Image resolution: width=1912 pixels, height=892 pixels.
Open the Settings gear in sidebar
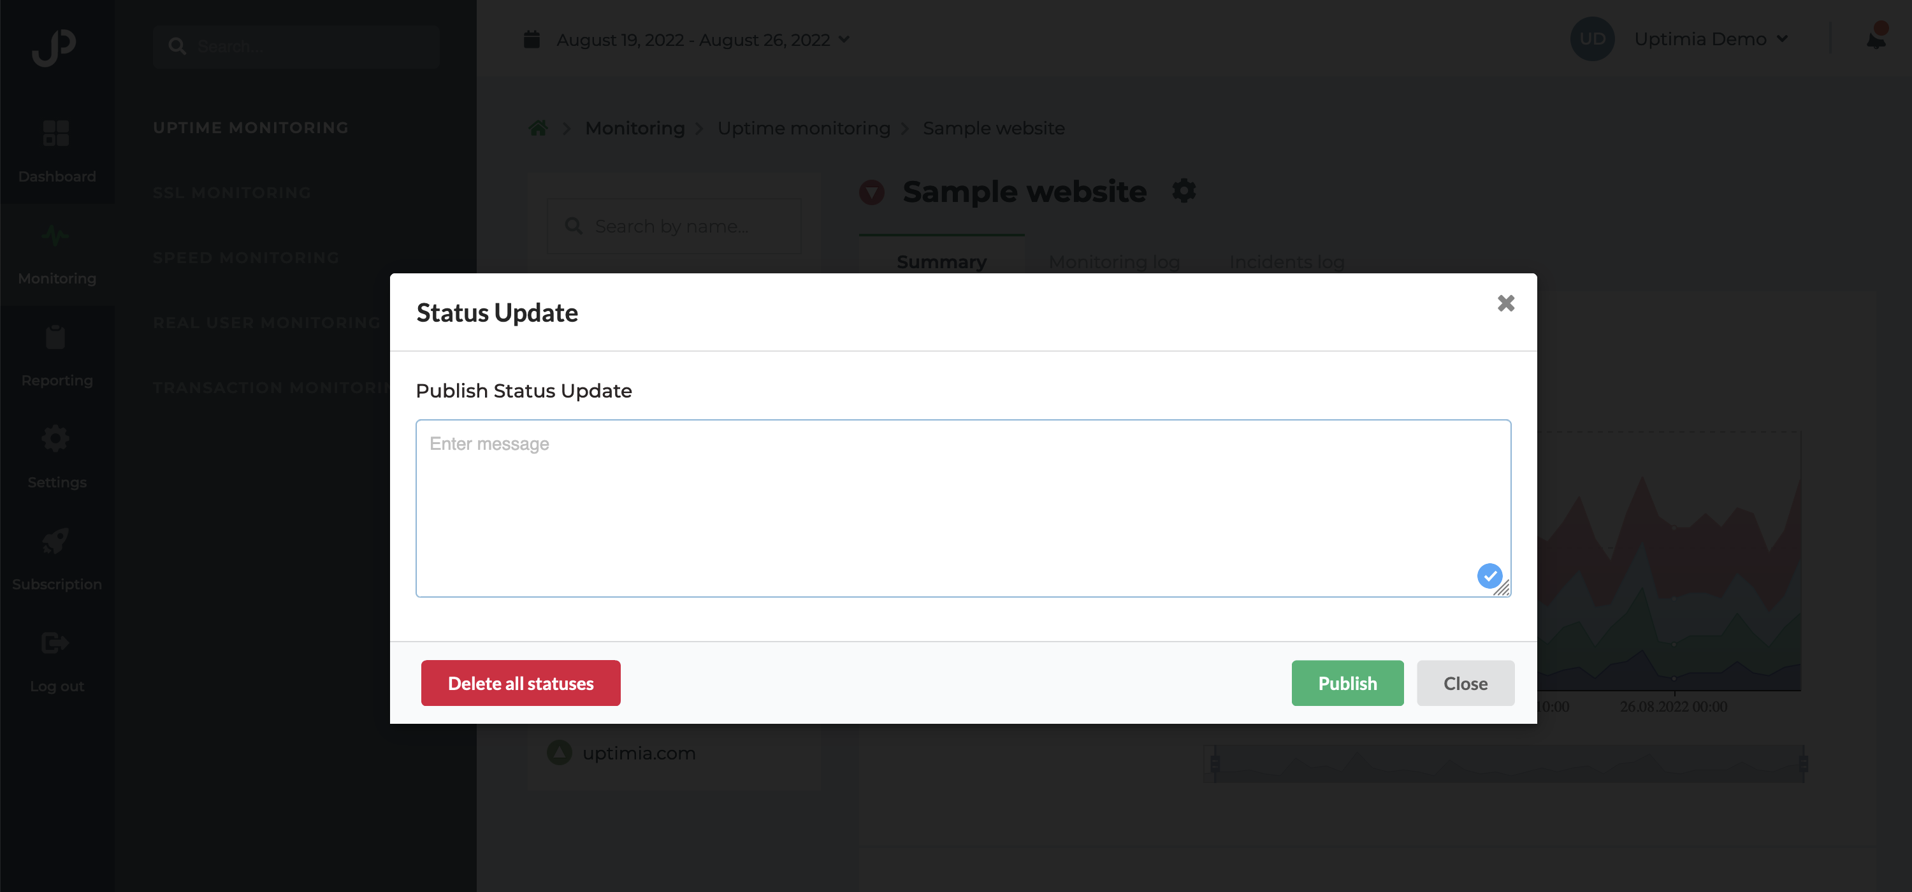(x=57, y=438)
